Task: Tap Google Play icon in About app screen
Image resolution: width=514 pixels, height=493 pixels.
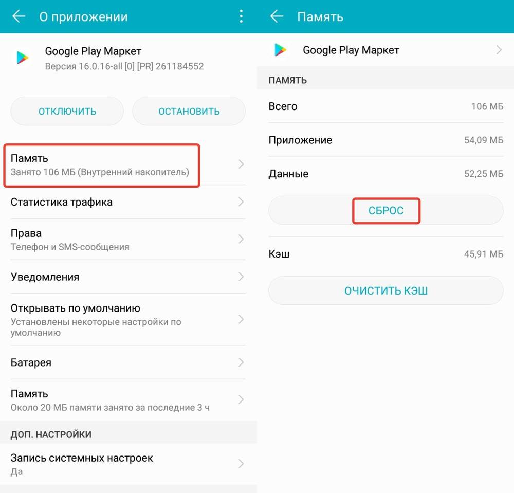Action: pos(22,58)
